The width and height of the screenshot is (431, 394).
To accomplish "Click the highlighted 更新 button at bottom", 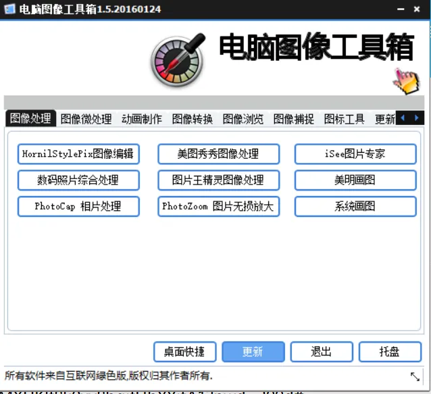I will pyautogui.click(x=253, y=351).
